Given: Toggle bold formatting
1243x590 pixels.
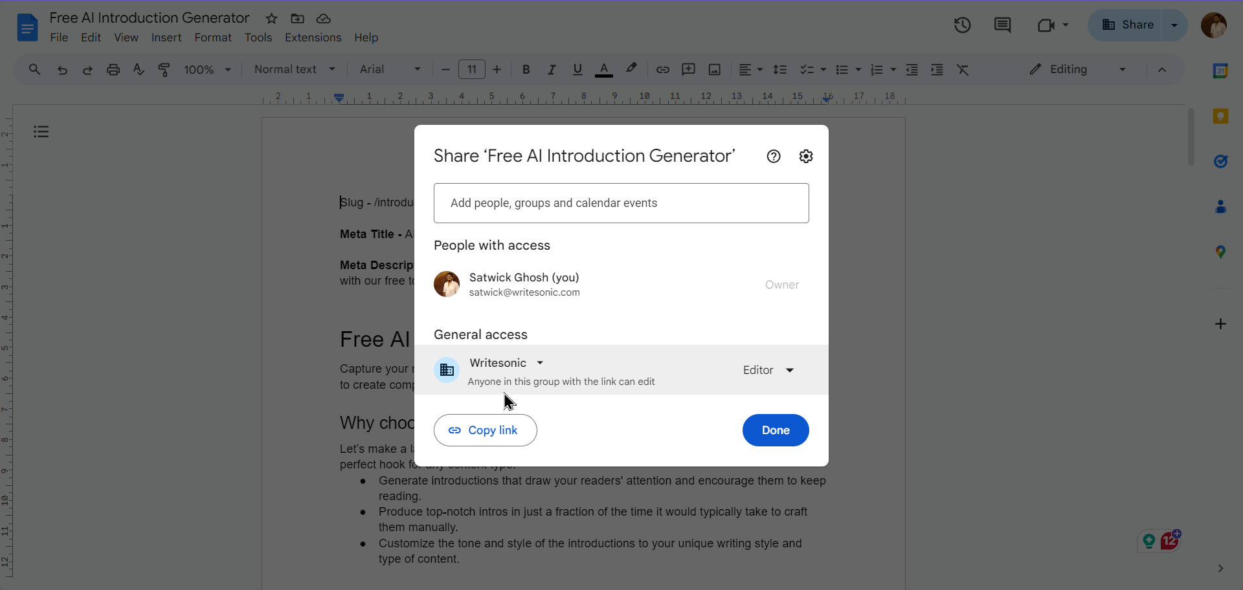Looking at the screenshot, I should click(526, 70).
